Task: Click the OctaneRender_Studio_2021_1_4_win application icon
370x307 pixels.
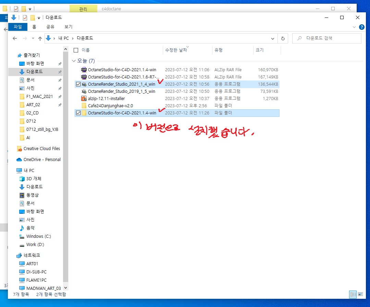Action: pyautogui.click(x=84, y=84)
